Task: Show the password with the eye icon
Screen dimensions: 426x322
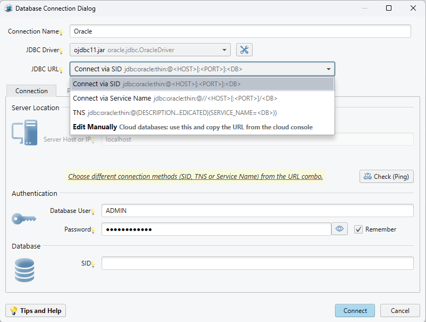Action: pos(339,229)
